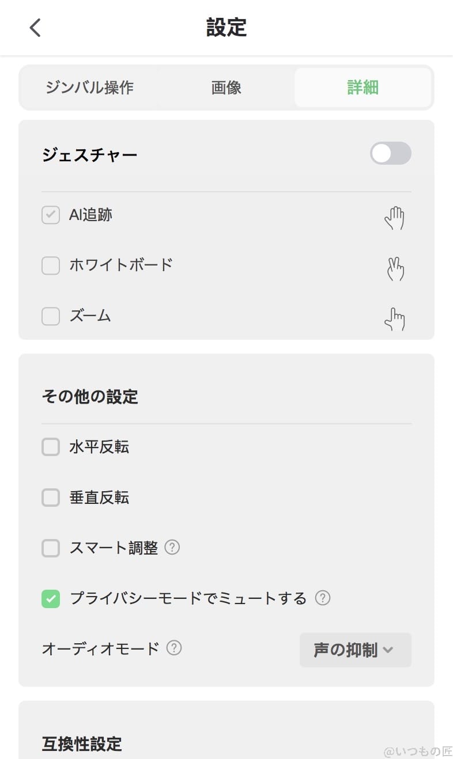The height and width of the screenshot is (759, 453).
Task: Click the オーディオモード help question mark
Action: pos(174,648)
